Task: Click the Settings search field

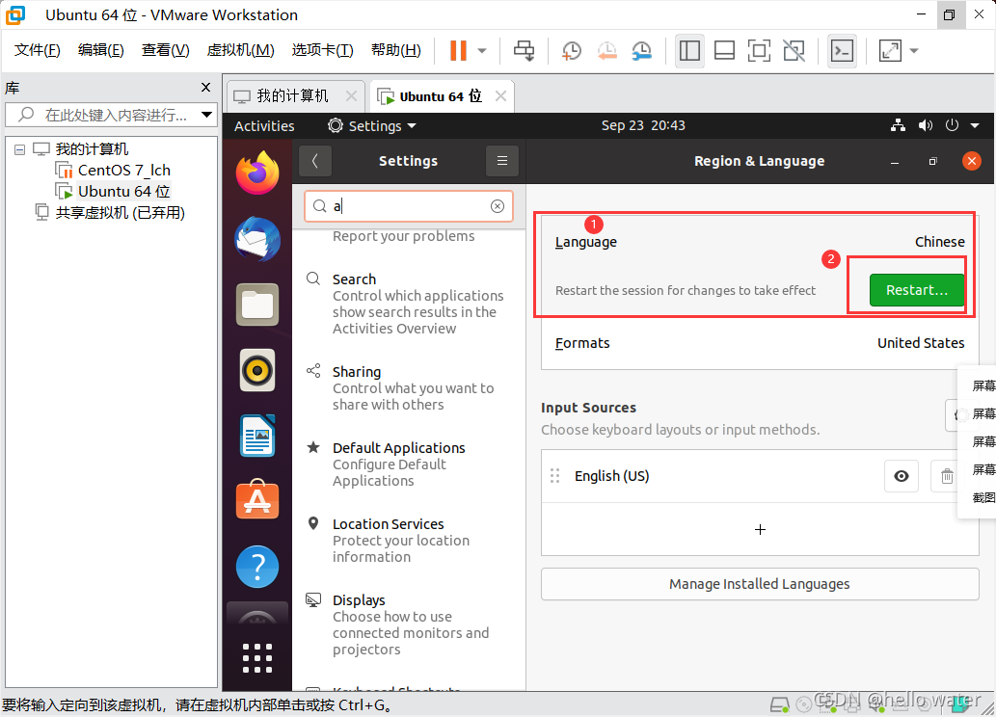Action: [409, 206]
